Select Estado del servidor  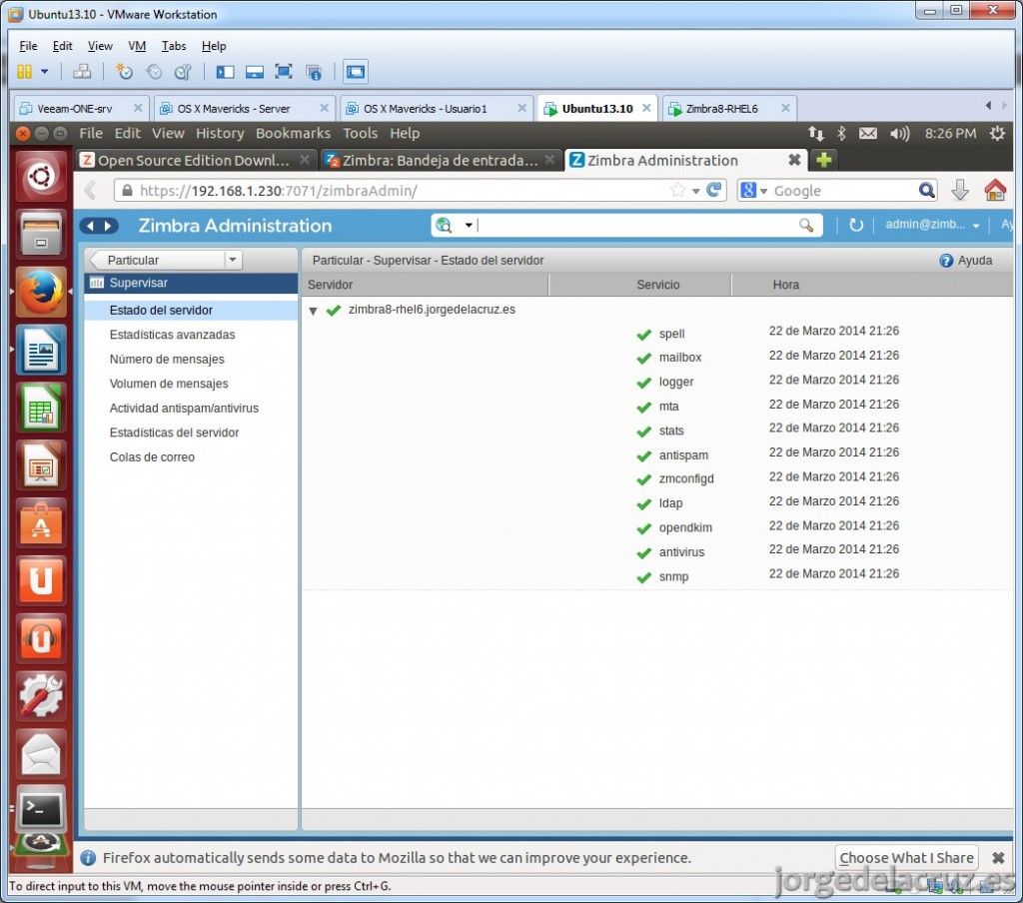pyautogui.click(x=191, y=311)
